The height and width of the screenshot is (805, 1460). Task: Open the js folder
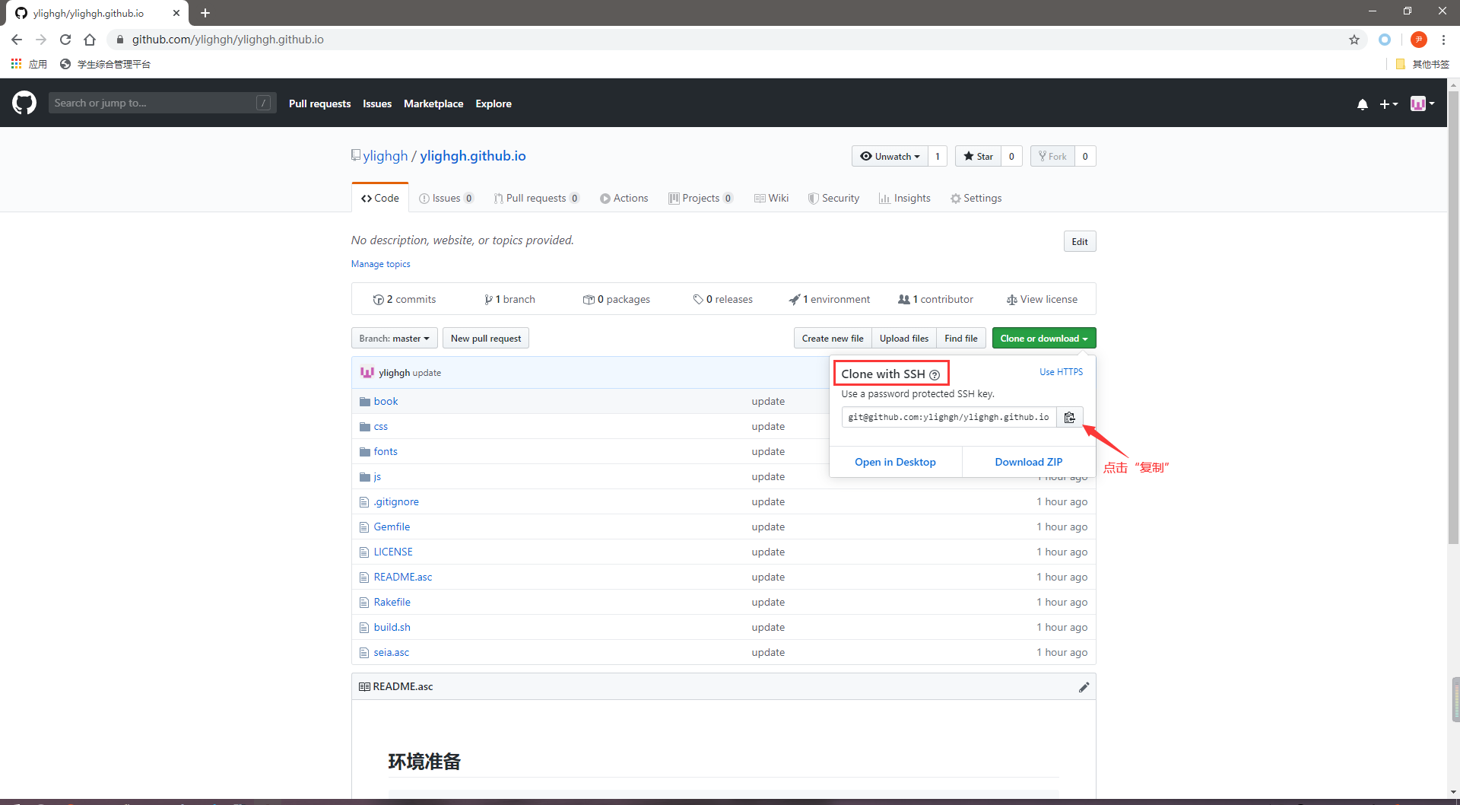pos(377,476)
